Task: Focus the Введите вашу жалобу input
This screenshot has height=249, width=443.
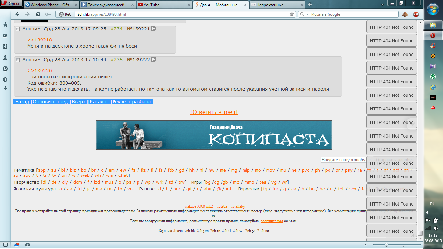Action: click(x=344, y=160)
